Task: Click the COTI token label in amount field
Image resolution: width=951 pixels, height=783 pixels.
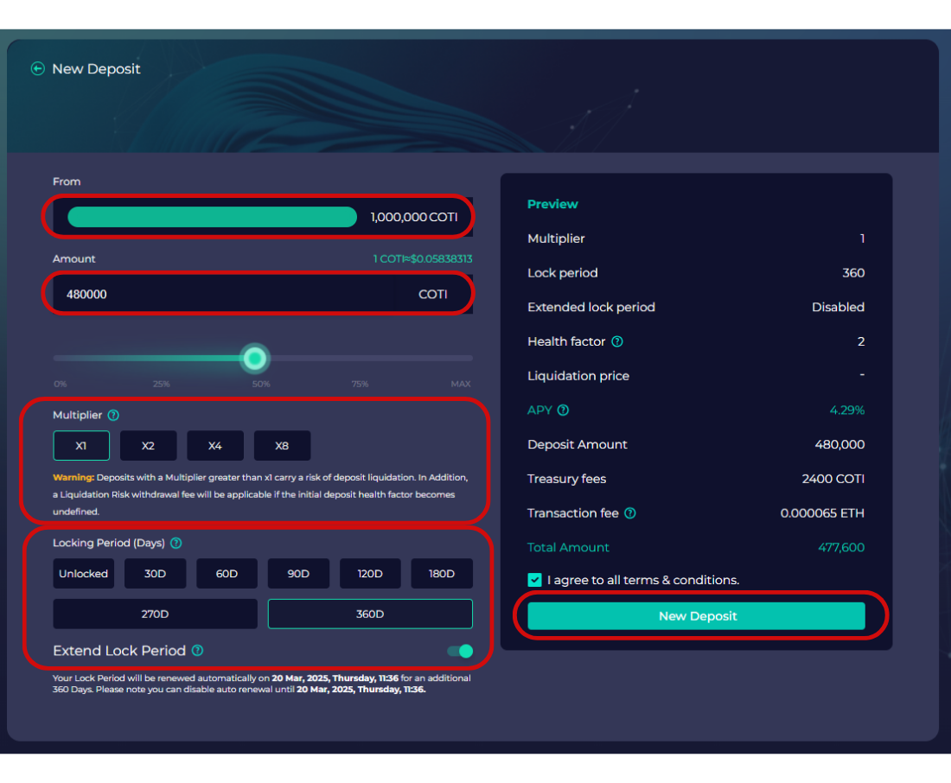Action: click(433, 294)
